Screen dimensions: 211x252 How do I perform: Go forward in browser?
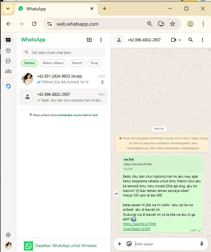[21, 24]
